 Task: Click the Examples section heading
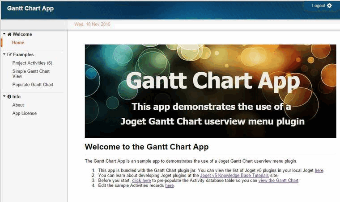(x=23, y=54)
